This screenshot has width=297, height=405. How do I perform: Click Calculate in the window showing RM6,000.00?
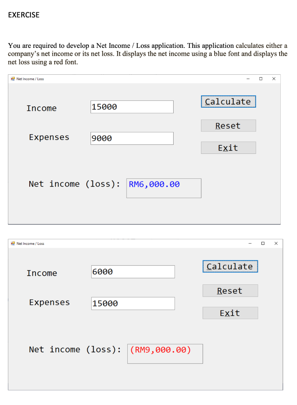pyautogui.click(x=228, y=102)
